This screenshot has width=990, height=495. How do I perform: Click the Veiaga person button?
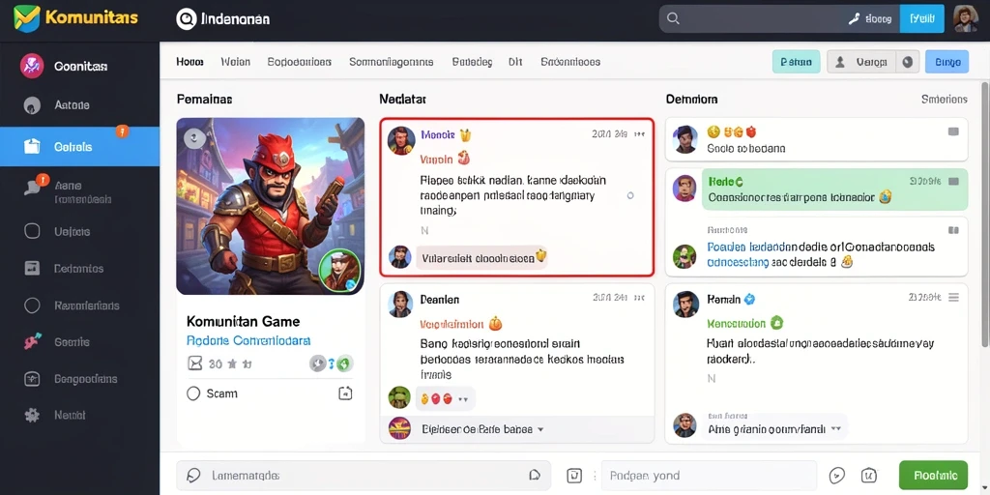coord(861,62)
